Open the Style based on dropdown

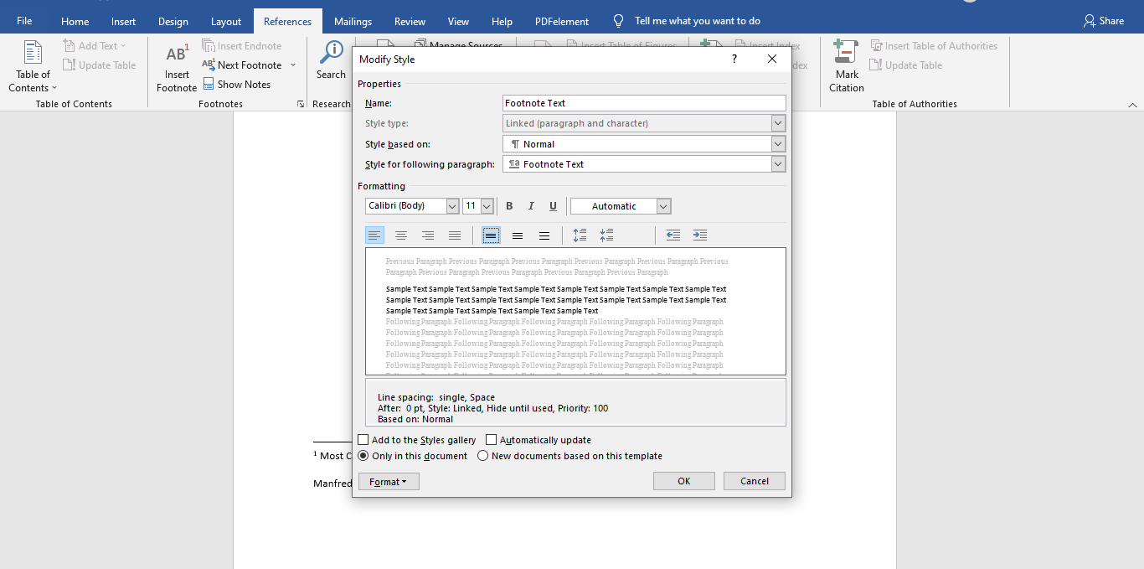click(778, 143)
